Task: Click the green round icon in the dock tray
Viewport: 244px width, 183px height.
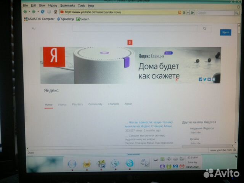Action: coord(169,167)
